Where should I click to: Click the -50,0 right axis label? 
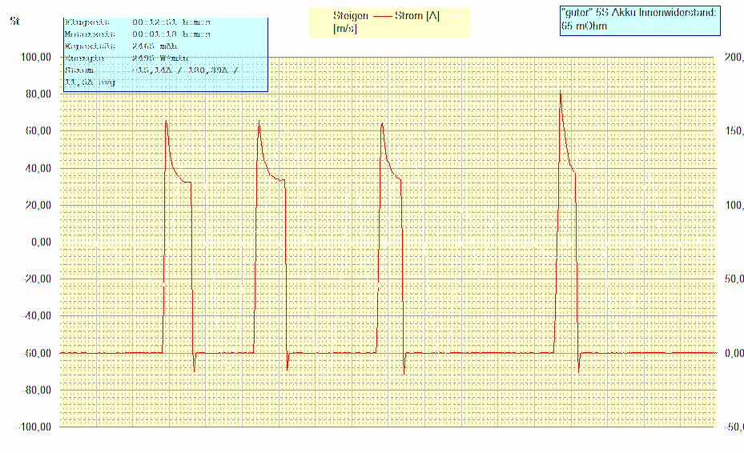click(x=733, y=427)
